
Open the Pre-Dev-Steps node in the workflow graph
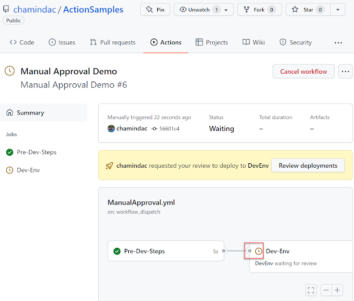coord(166,251)
